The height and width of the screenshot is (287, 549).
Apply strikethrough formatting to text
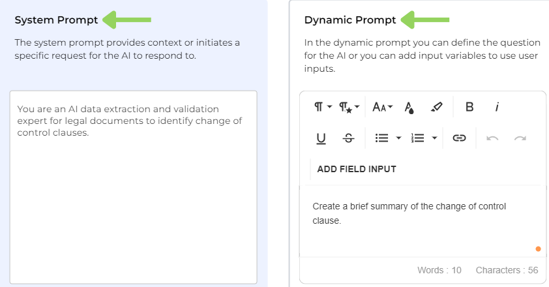(349, 138)
